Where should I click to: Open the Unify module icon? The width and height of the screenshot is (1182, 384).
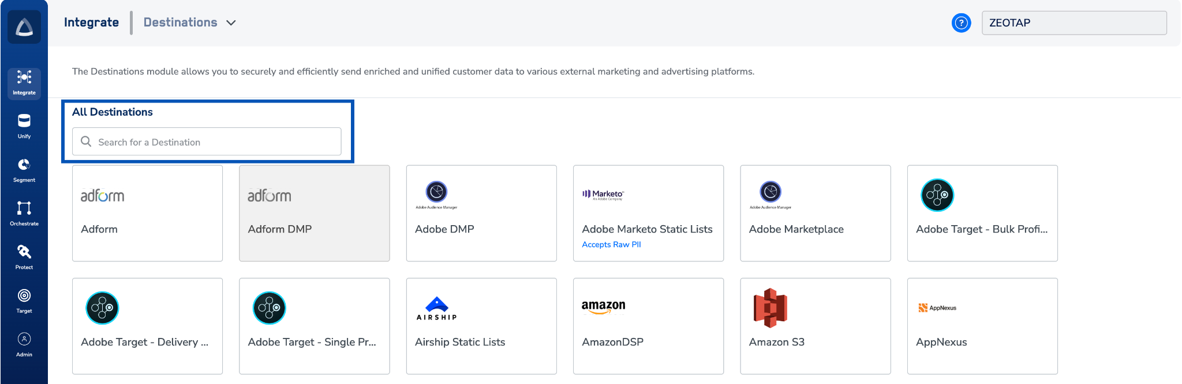(24, 126)
